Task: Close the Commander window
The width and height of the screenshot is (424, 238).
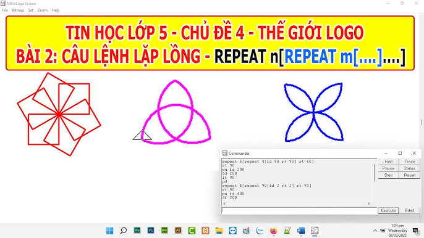Action: (414, 154)
